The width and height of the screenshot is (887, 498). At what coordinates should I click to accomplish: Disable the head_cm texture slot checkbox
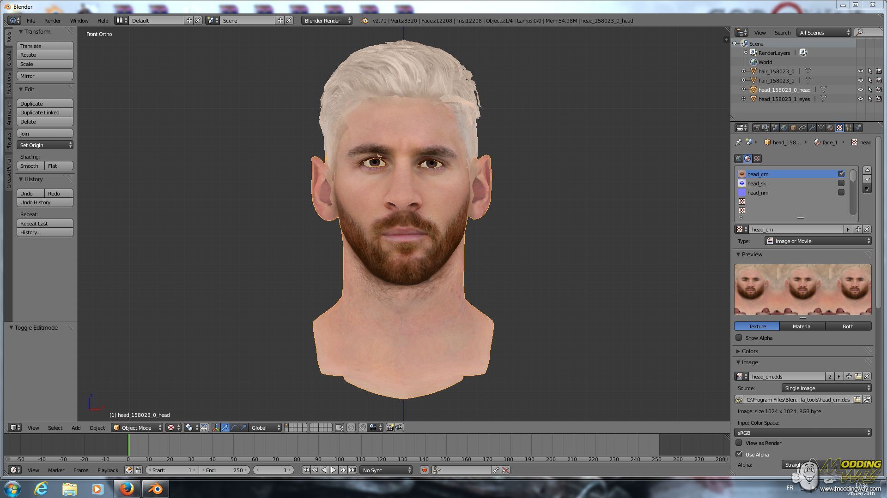point(841,174)
